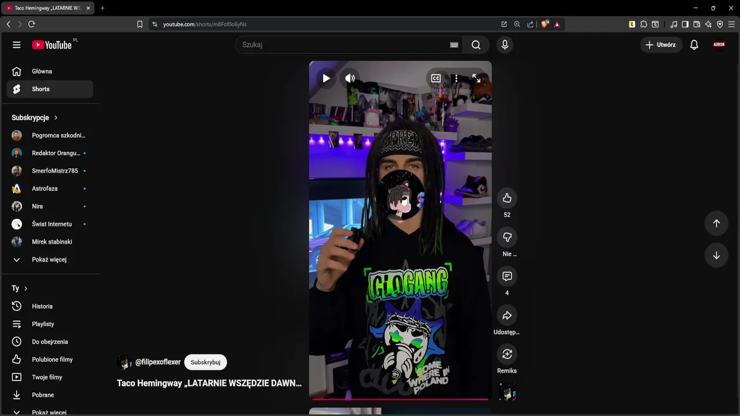
Task: Mute the Shorts video volume
Action: (x=350, y=79)
